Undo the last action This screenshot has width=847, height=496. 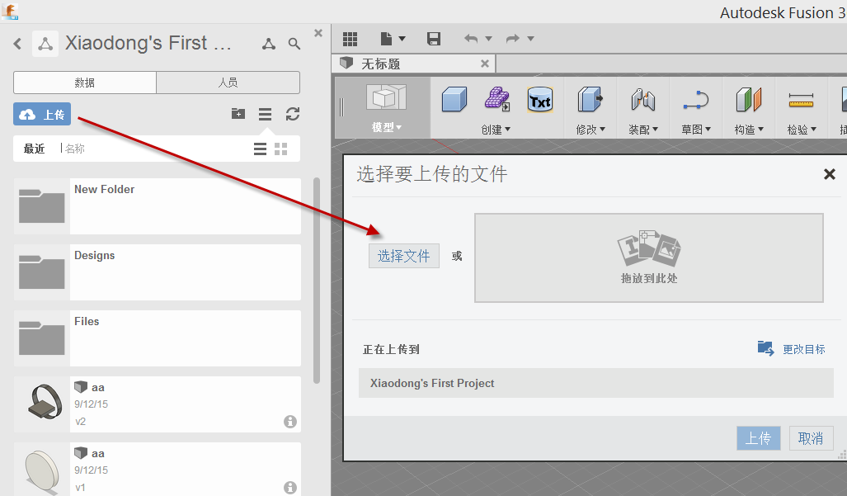(x=471, y=39)
